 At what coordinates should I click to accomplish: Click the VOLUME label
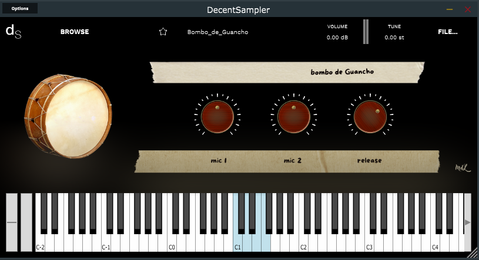click(337, 26)
